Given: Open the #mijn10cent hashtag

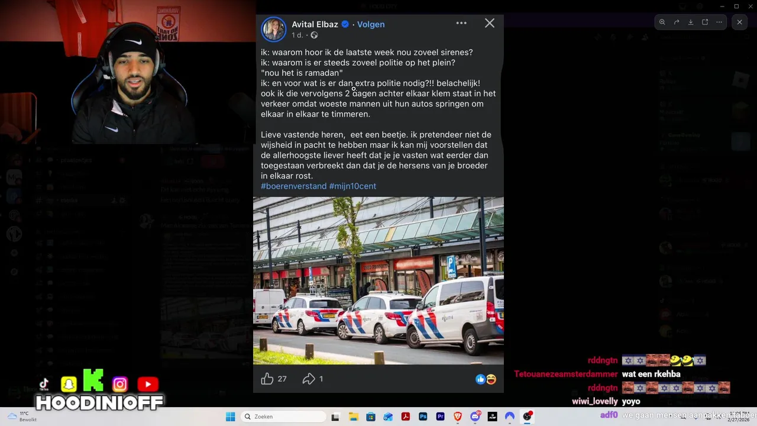Looking at the screenshot, I should [352, 186].
